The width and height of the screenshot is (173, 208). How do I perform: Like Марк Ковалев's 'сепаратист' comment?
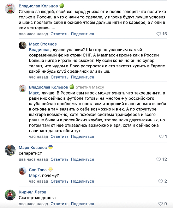click(159, 159)
